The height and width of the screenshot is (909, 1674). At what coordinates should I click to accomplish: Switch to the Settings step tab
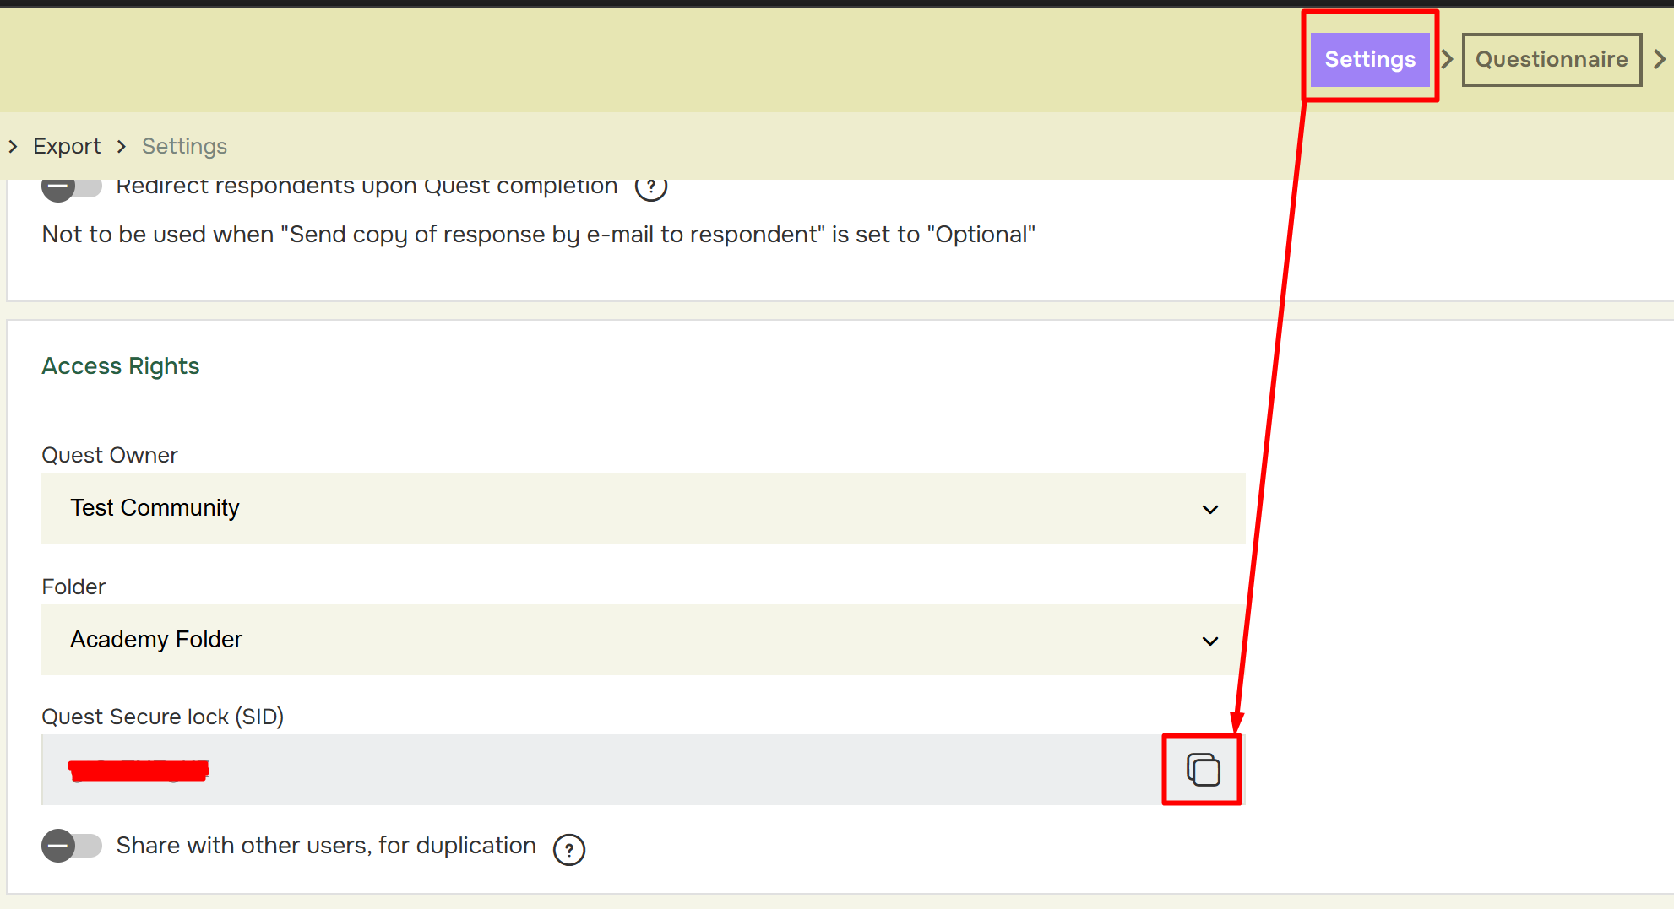pos(1370,59)
